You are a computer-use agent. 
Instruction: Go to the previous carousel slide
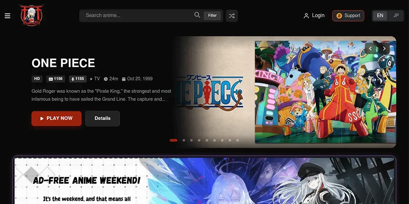[x=370, y=48]
